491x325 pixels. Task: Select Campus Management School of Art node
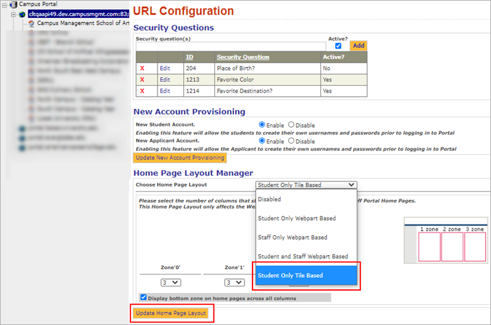click(x=83, y=23)
